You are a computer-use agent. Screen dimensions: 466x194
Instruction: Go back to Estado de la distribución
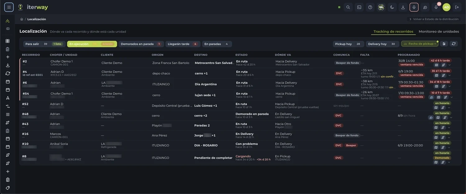click(x=434, y=19)
